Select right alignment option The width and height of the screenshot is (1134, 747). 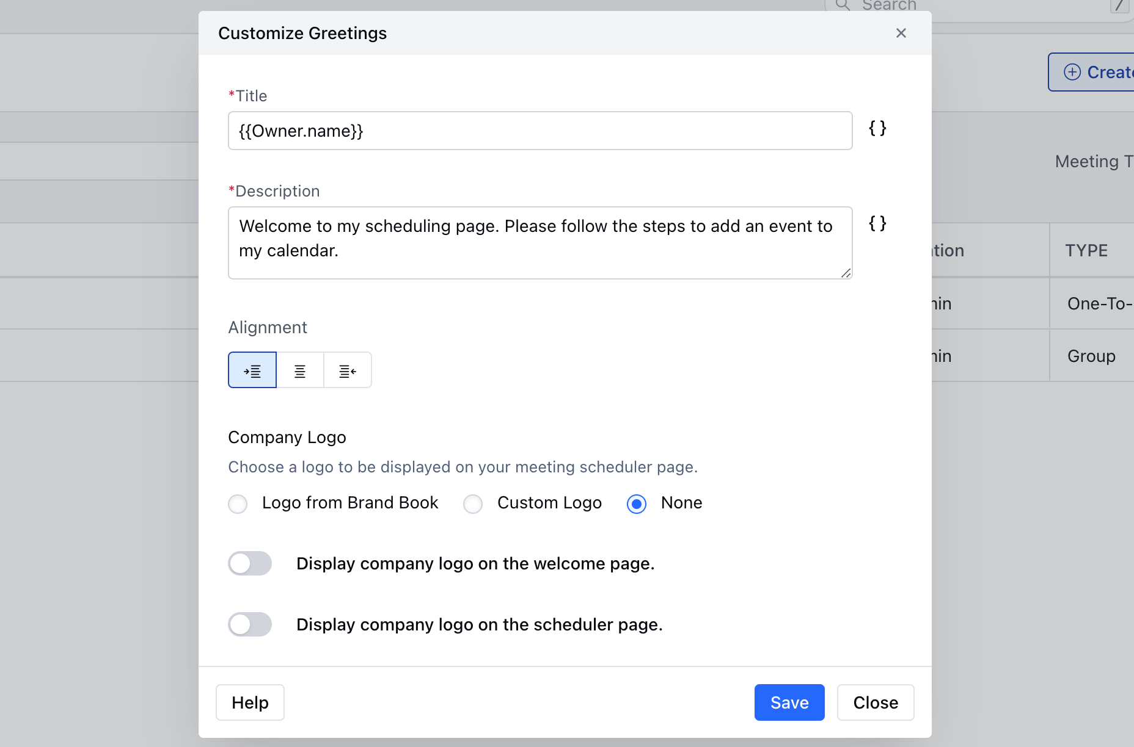pos(348,370)
